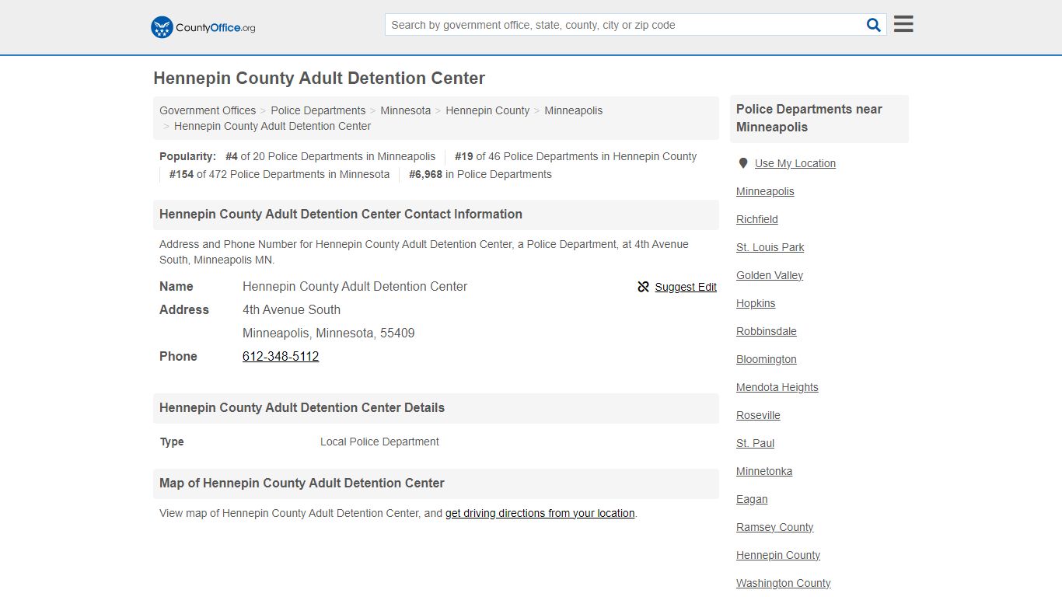The image size is (1062, 597).
Task: Open Police Departments breadcrumb
Action: (x=318, y=110)
